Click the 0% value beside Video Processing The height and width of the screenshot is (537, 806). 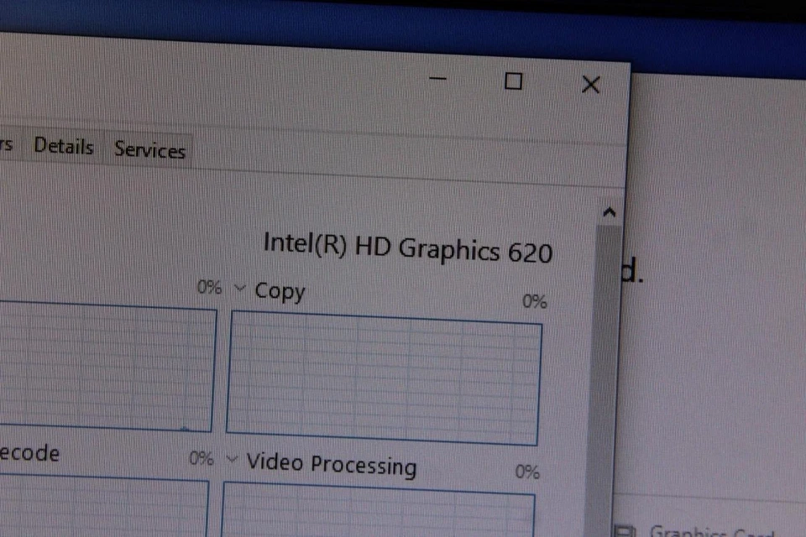[528, 472]
